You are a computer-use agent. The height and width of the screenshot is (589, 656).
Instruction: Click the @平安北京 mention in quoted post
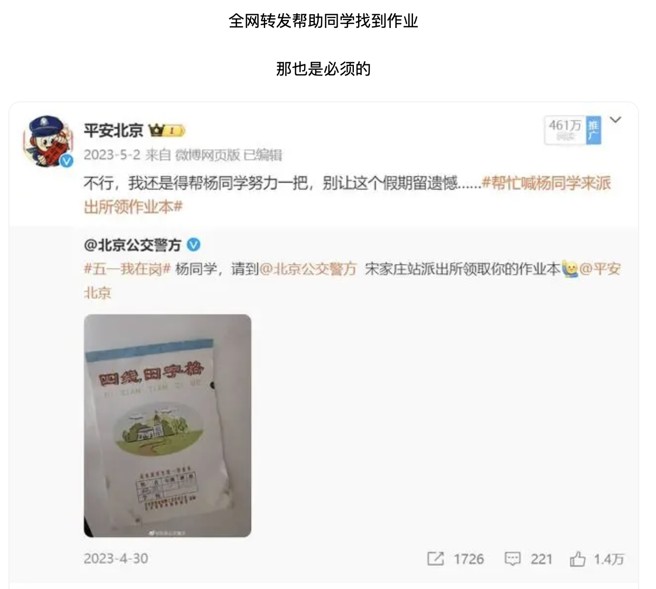(x=352, y=281)
